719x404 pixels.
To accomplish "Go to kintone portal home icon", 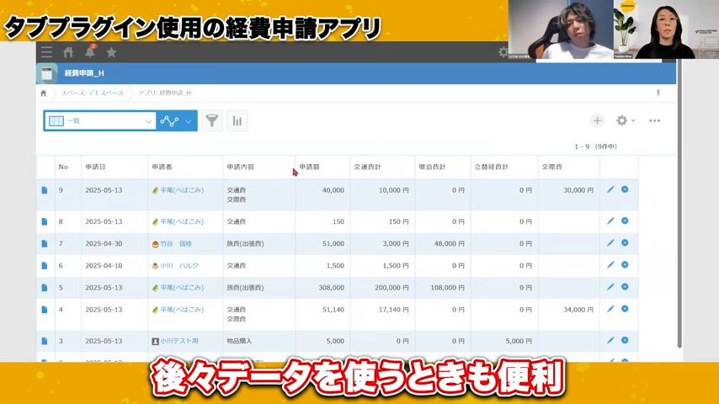I will point(68,52).
